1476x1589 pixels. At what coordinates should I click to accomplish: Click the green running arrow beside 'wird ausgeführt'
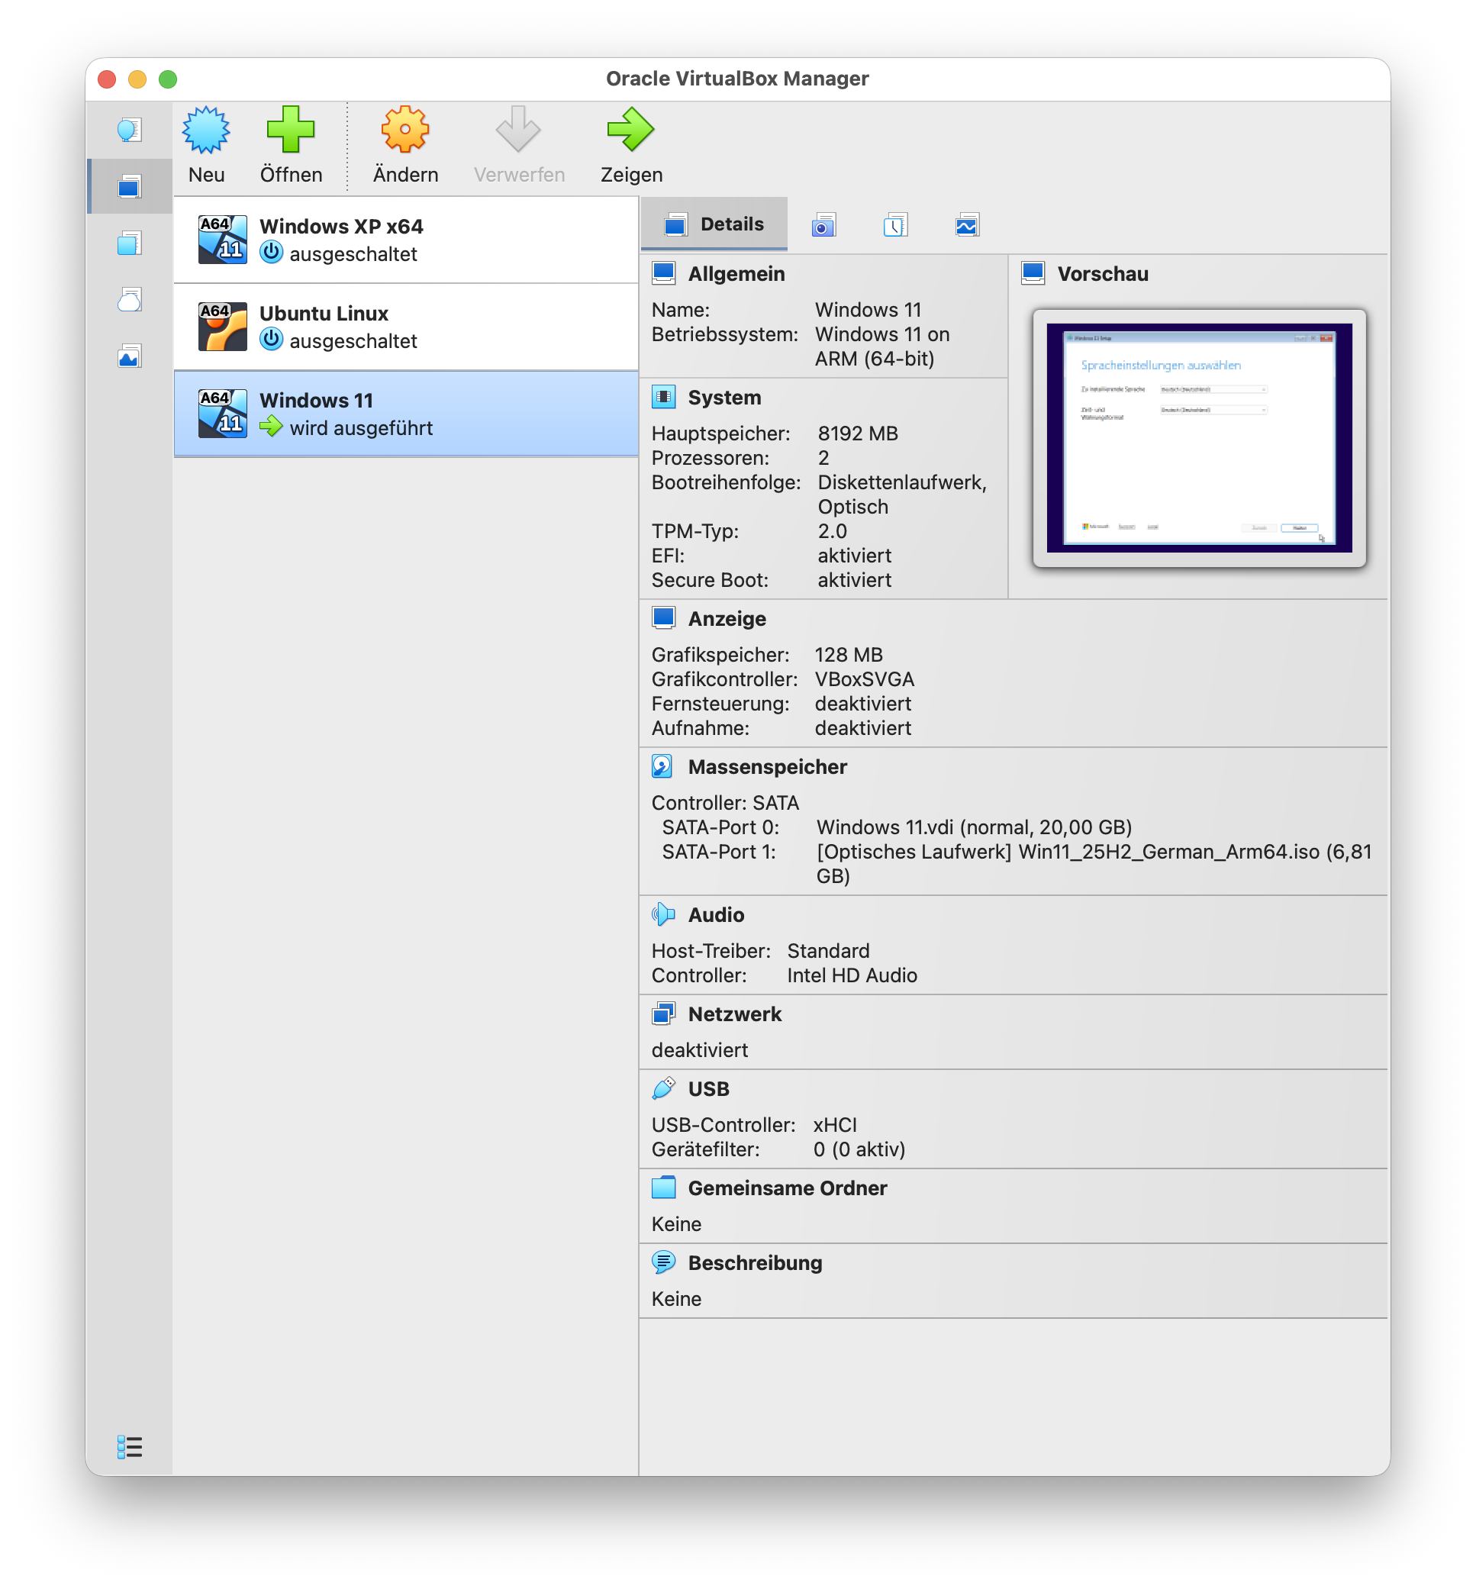click(x=272, y=427)
